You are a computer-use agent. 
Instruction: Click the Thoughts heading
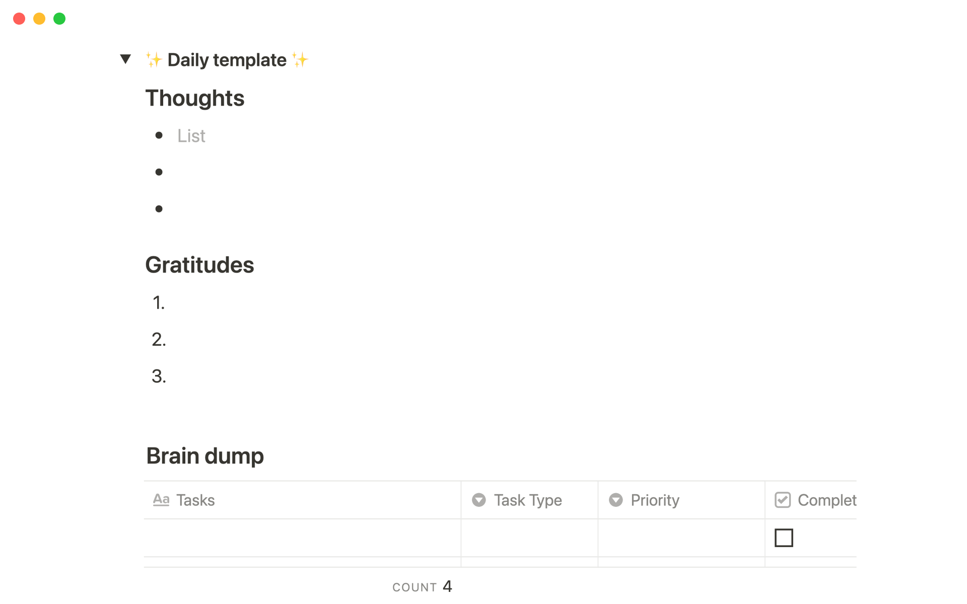pyautogui.click(x=195, y=98)
